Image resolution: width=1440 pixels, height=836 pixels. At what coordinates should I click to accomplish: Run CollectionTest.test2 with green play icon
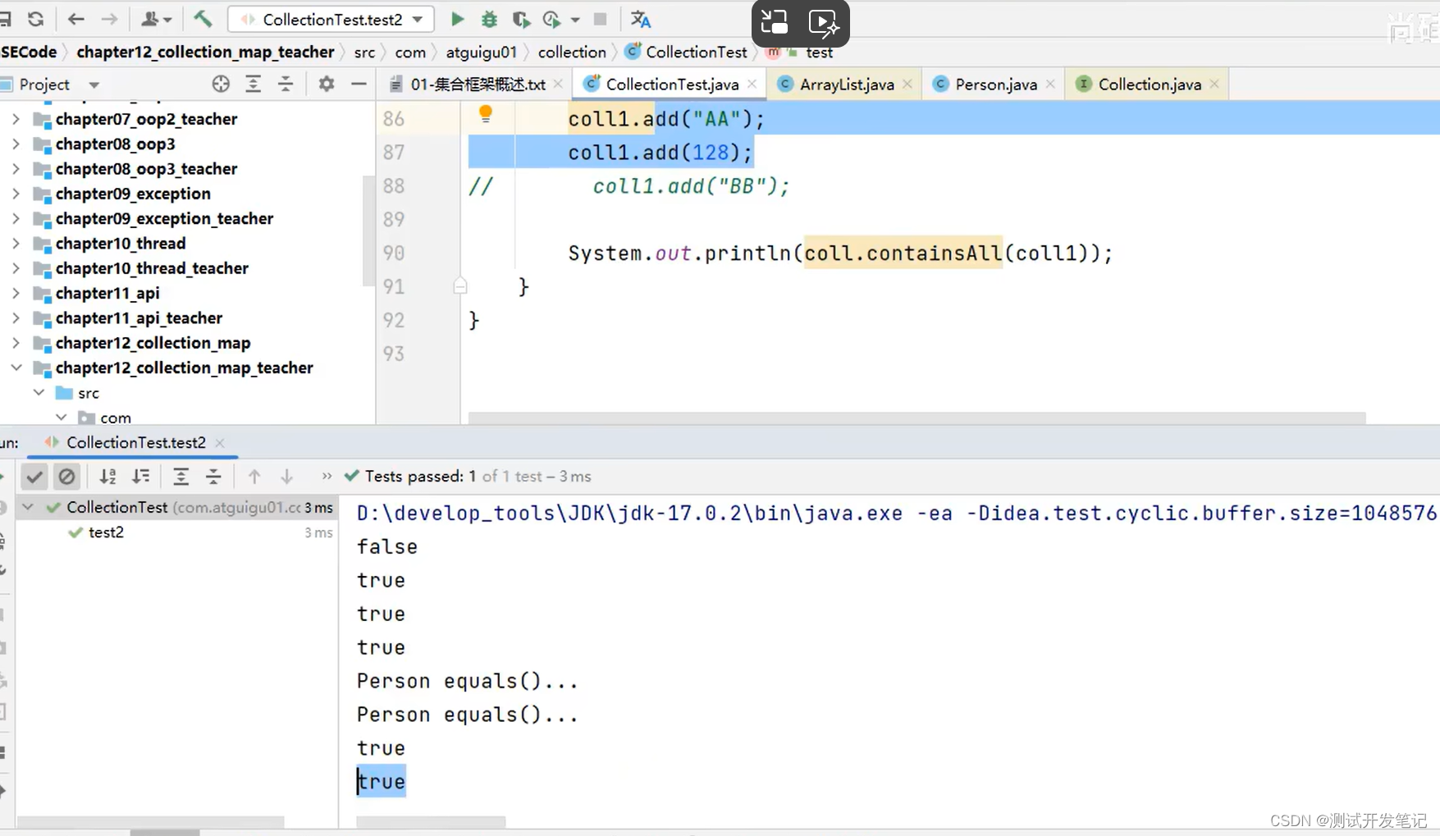(x=458, y=19)
